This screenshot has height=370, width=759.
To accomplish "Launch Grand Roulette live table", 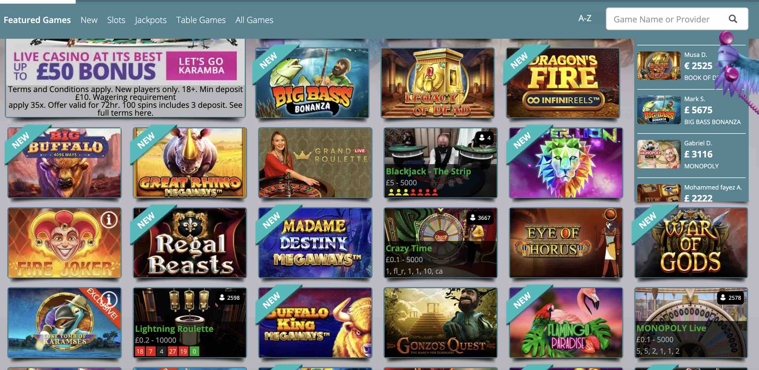I will 315,163.
